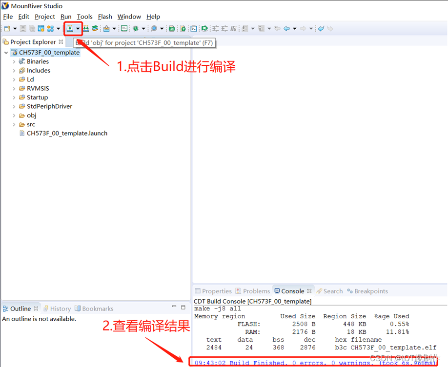448x367 pixels.
Task: Click the New file toolbar icon
Action: (7, 29)
